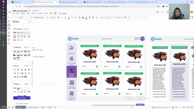
Task: Pin the UI Containers library star
Action: pyautogui.click(x=25, y=29)
